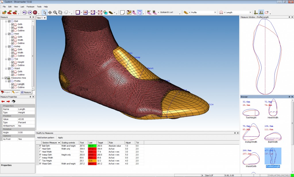Click the Target column header
The width and height of the screenshot is (294, 177).
click(102, 143)
